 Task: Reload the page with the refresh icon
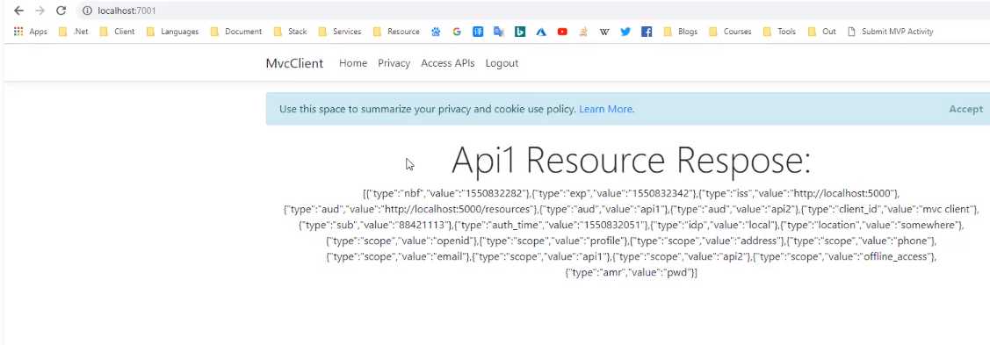[61, 11]
